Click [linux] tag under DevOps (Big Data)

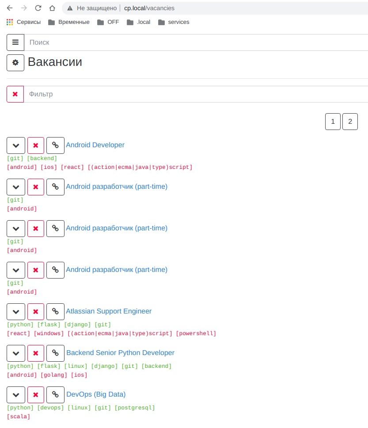(x=79, y=408)
